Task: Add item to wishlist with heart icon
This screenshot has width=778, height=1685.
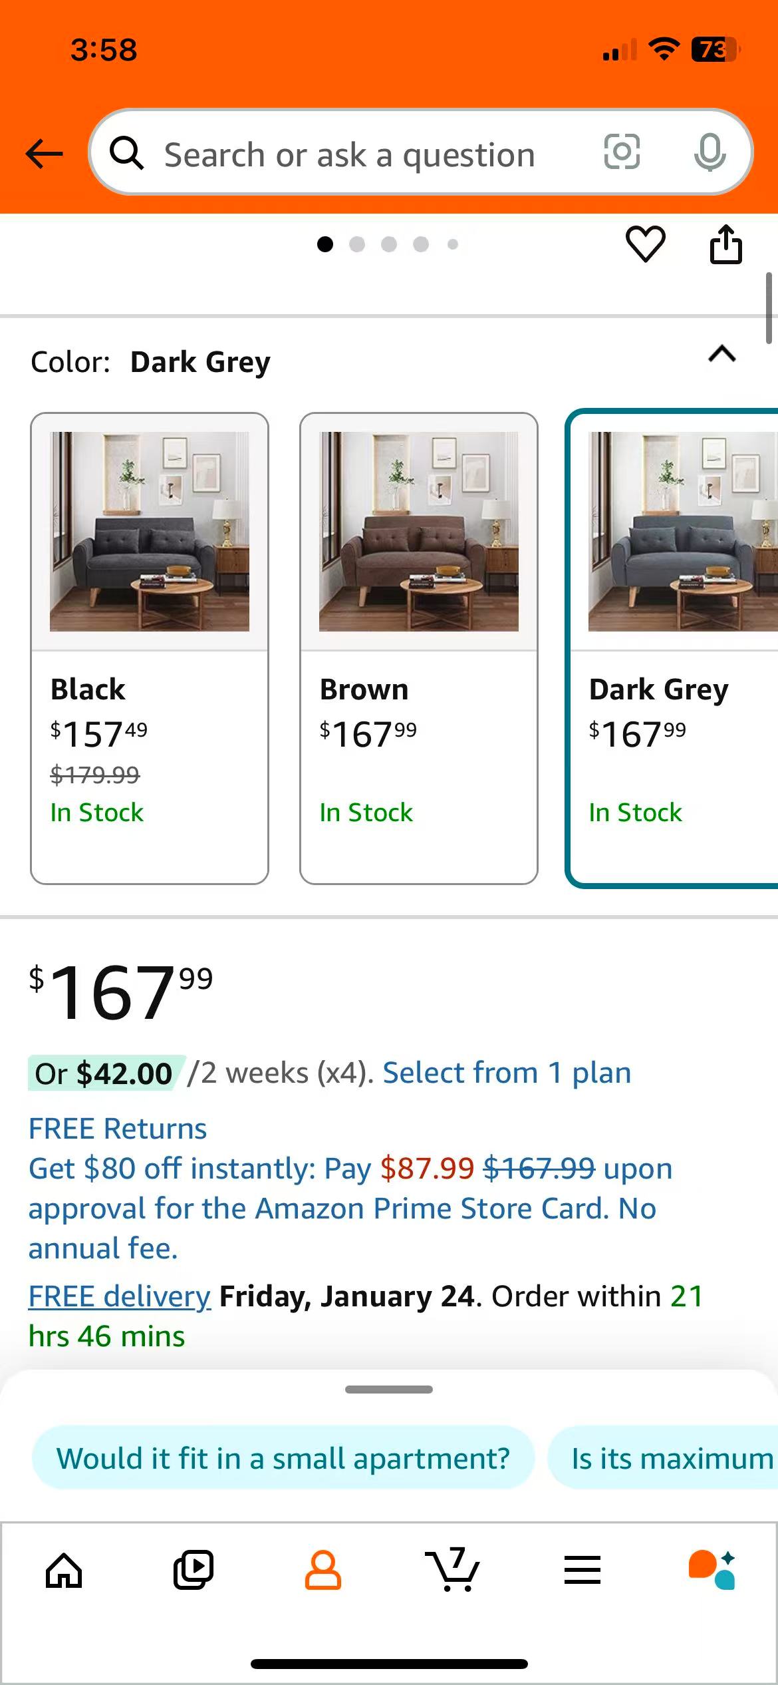Action: pyautogui.click(x=645, y=244)
